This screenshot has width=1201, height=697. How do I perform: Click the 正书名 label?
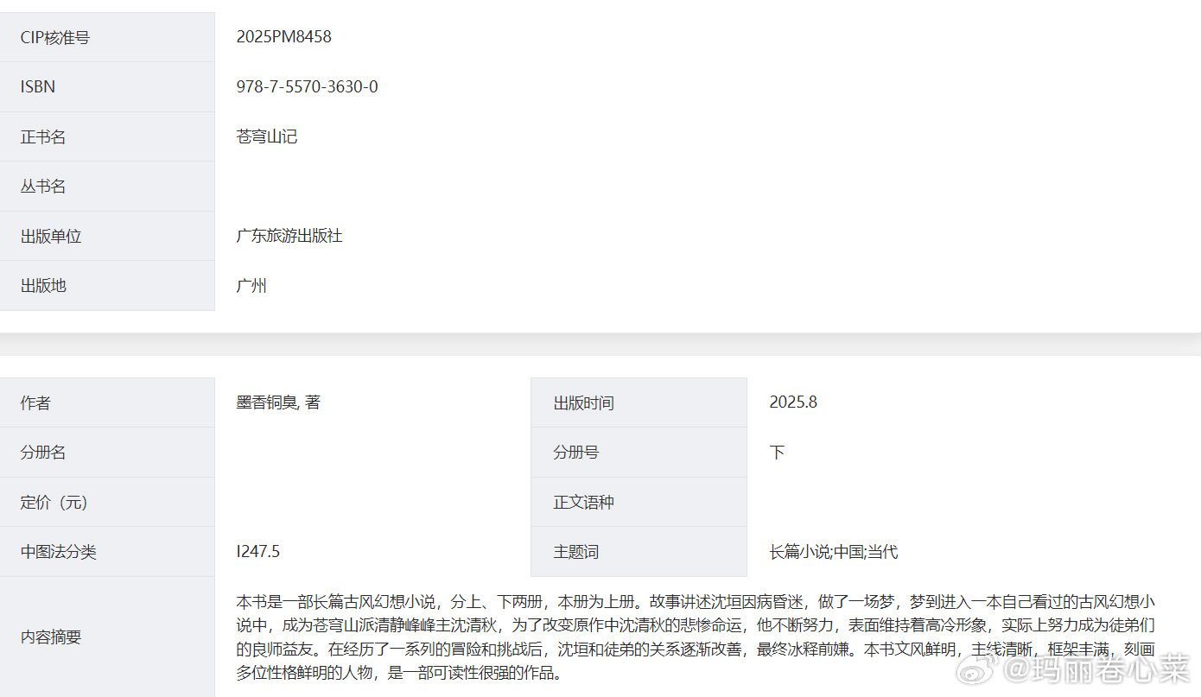[43, 137]
